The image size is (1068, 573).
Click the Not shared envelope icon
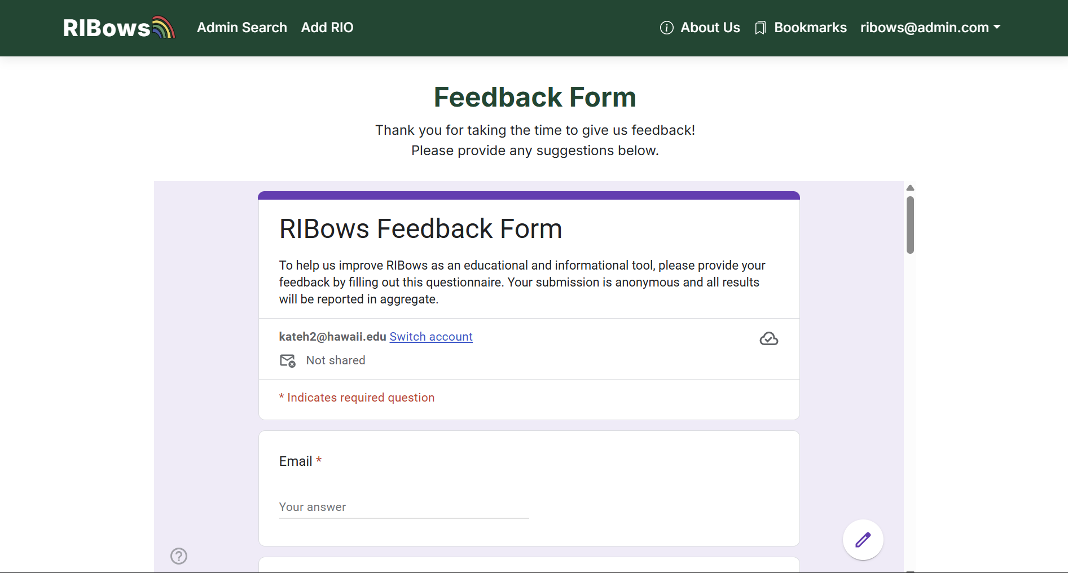coord(288,360)
